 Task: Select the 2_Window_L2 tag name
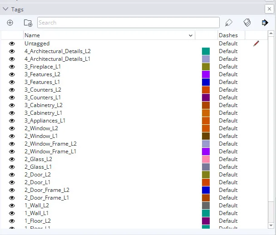pos(41,128)
